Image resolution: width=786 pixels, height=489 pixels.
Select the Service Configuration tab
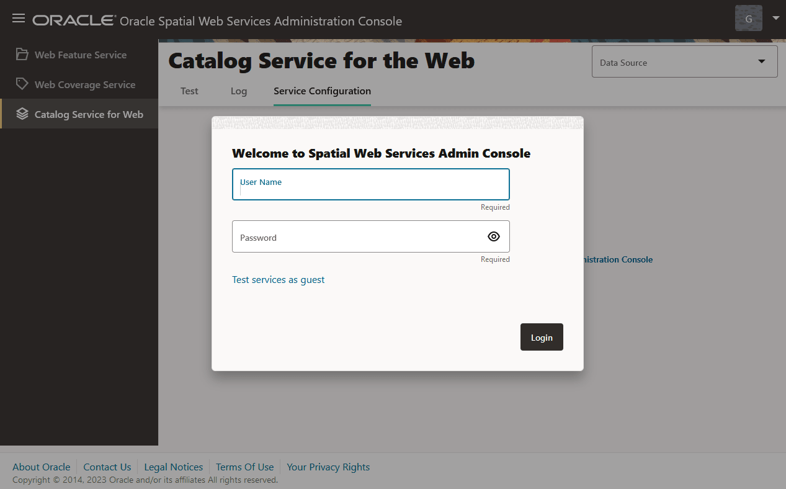coord(322,91)
